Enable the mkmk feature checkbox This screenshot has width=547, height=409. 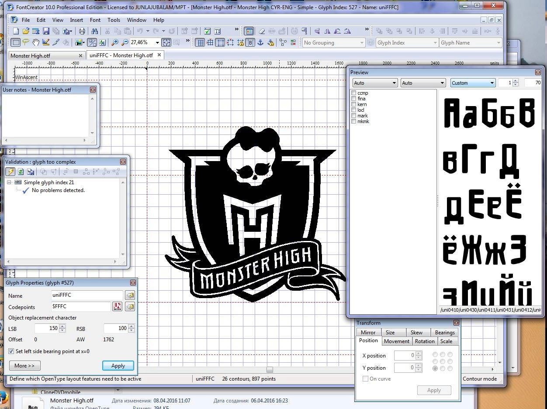point(354,121)
